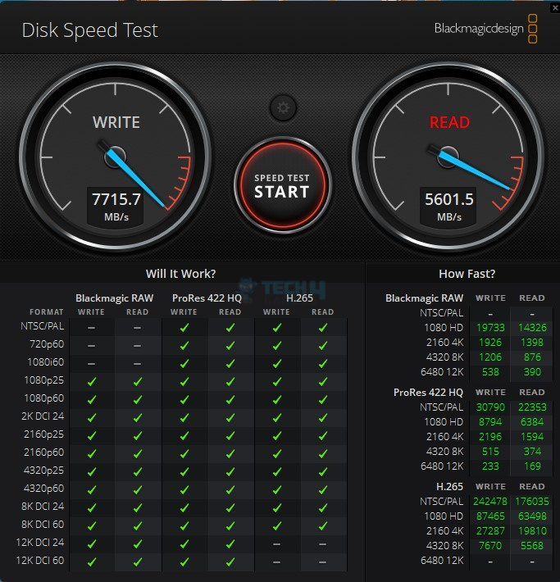Click Blackmagic RAW 2160 4K write value 1926
The image size is (560, 582).
click(x=490, y=342)
